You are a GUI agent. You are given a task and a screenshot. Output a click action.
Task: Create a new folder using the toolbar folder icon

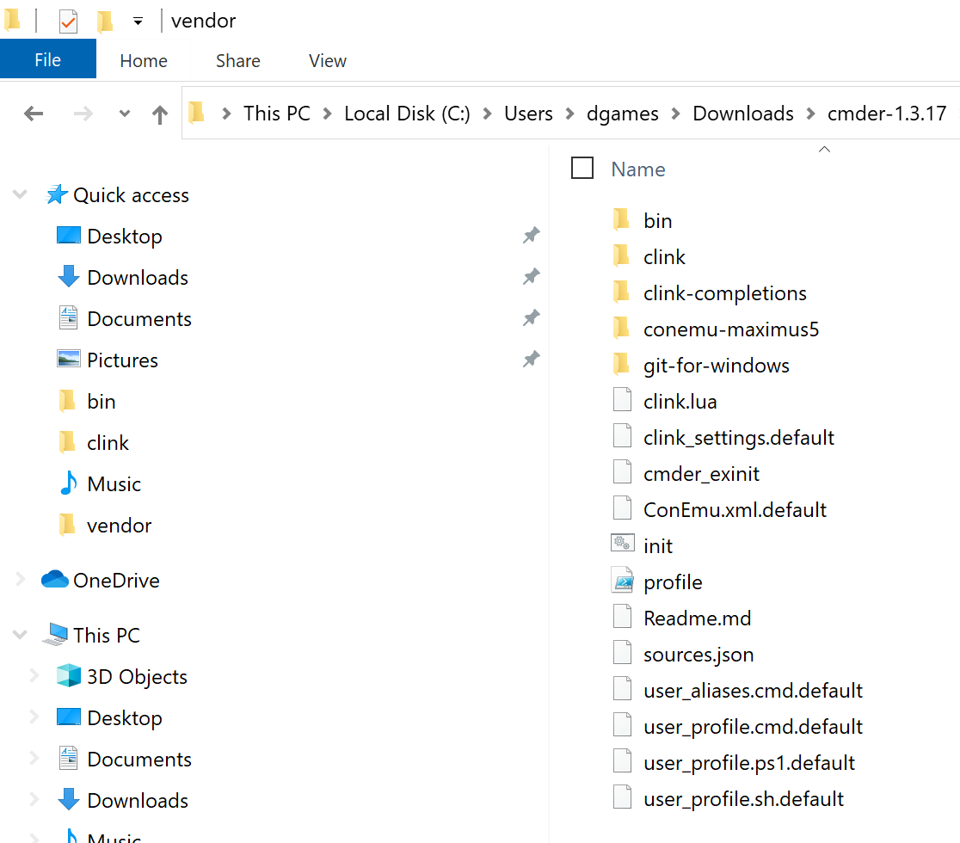coord(104,20)
